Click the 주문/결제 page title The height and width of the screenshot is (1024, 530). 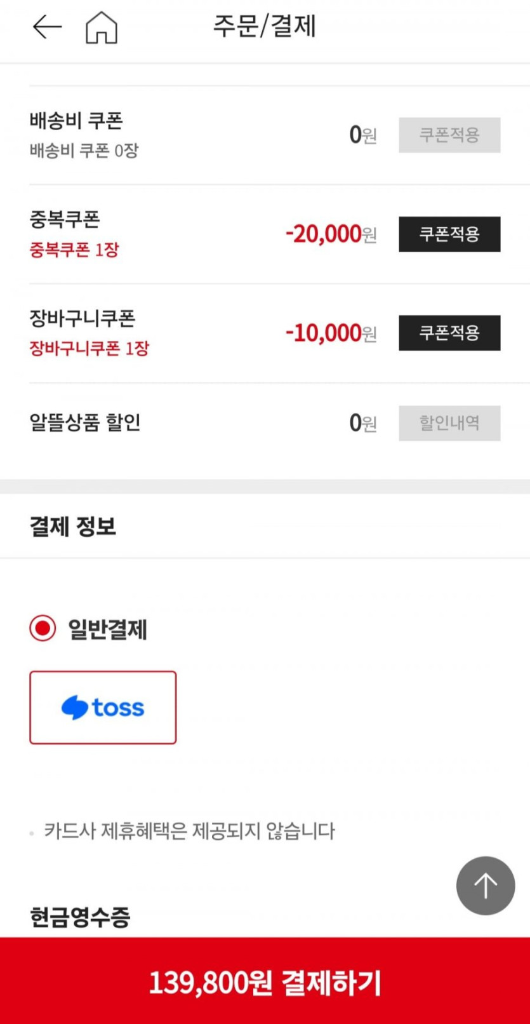[264, 26]
